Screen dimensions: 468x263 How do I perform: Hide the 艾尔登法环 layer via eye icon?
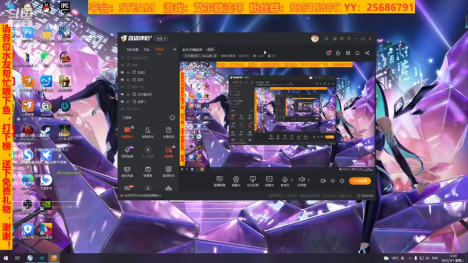122,94
